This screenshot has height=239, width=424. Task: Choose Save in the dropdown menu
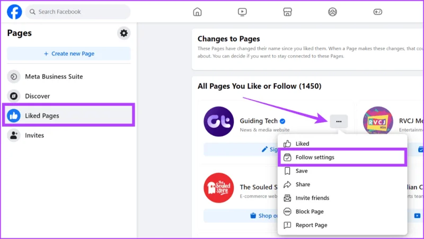(342, 171)
